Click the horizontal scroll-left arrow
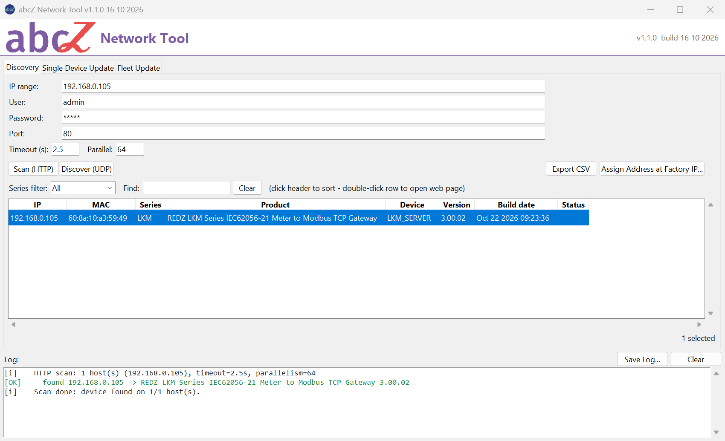Viewport: 725px width, 441px height. pyautogui.click(x=13, y=324)
